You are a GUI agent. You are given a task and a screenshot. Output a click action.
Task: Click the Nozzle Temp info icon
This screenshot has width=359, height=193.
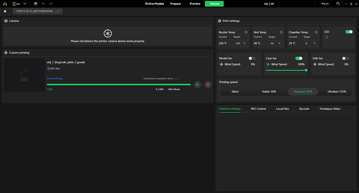(246, 32)
